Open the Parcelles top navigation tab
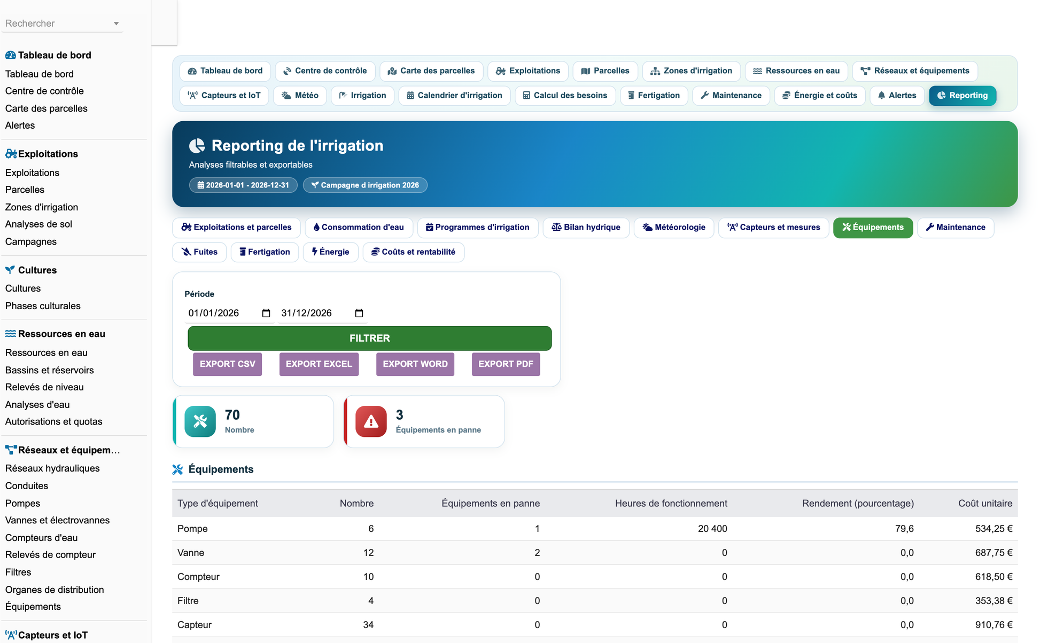The image size is (1040, 643). tap(606, 71)
